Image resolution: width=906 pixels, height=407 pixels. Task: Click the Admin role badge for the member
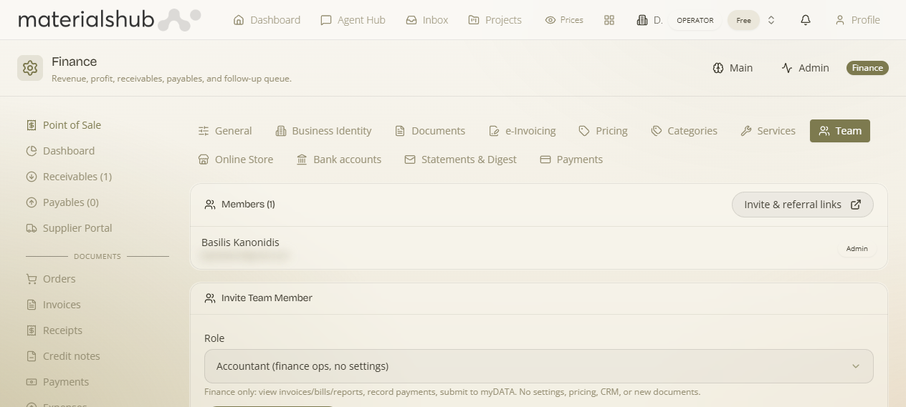(857, 249)
